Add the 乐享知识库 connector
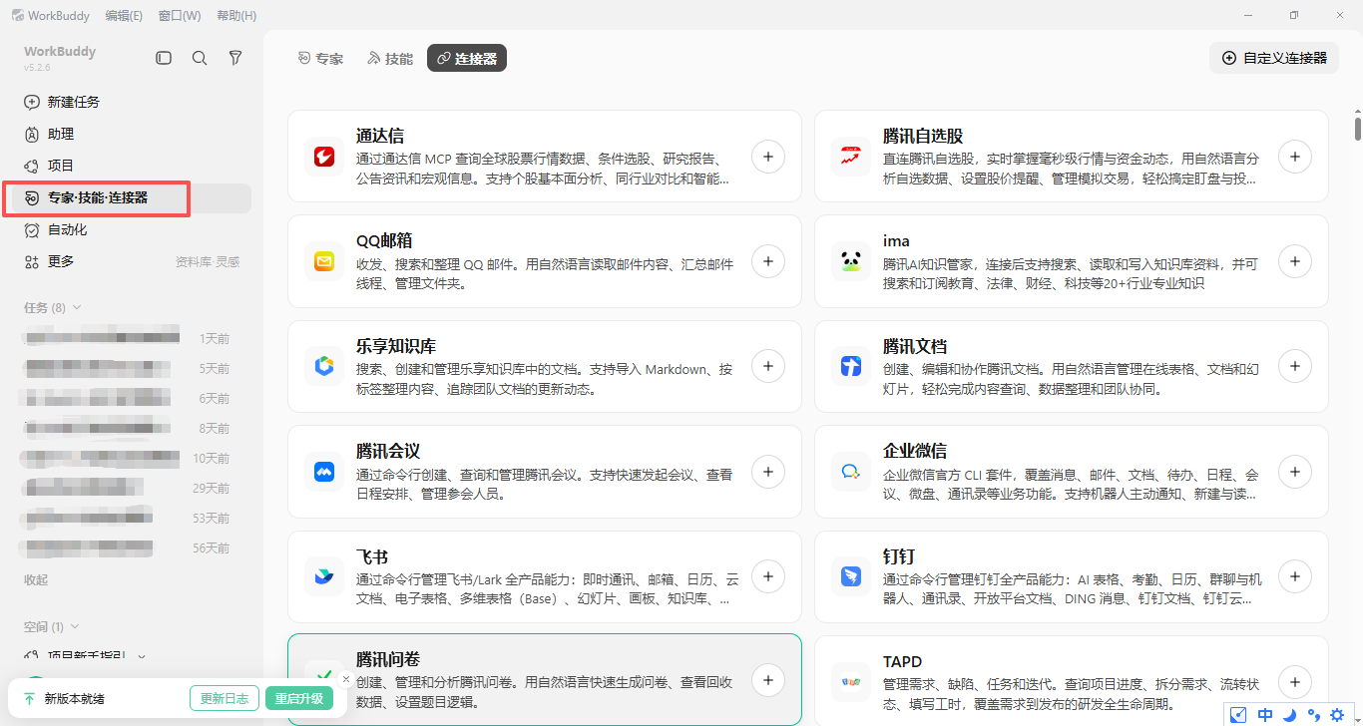 pyautogui.click(x=768, y=366)
